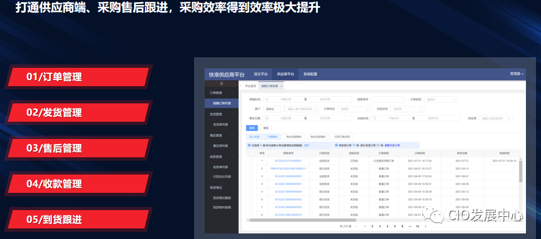Select the checkbox of row number 7
Screen dimensions: 541x239
click(251, 207)
